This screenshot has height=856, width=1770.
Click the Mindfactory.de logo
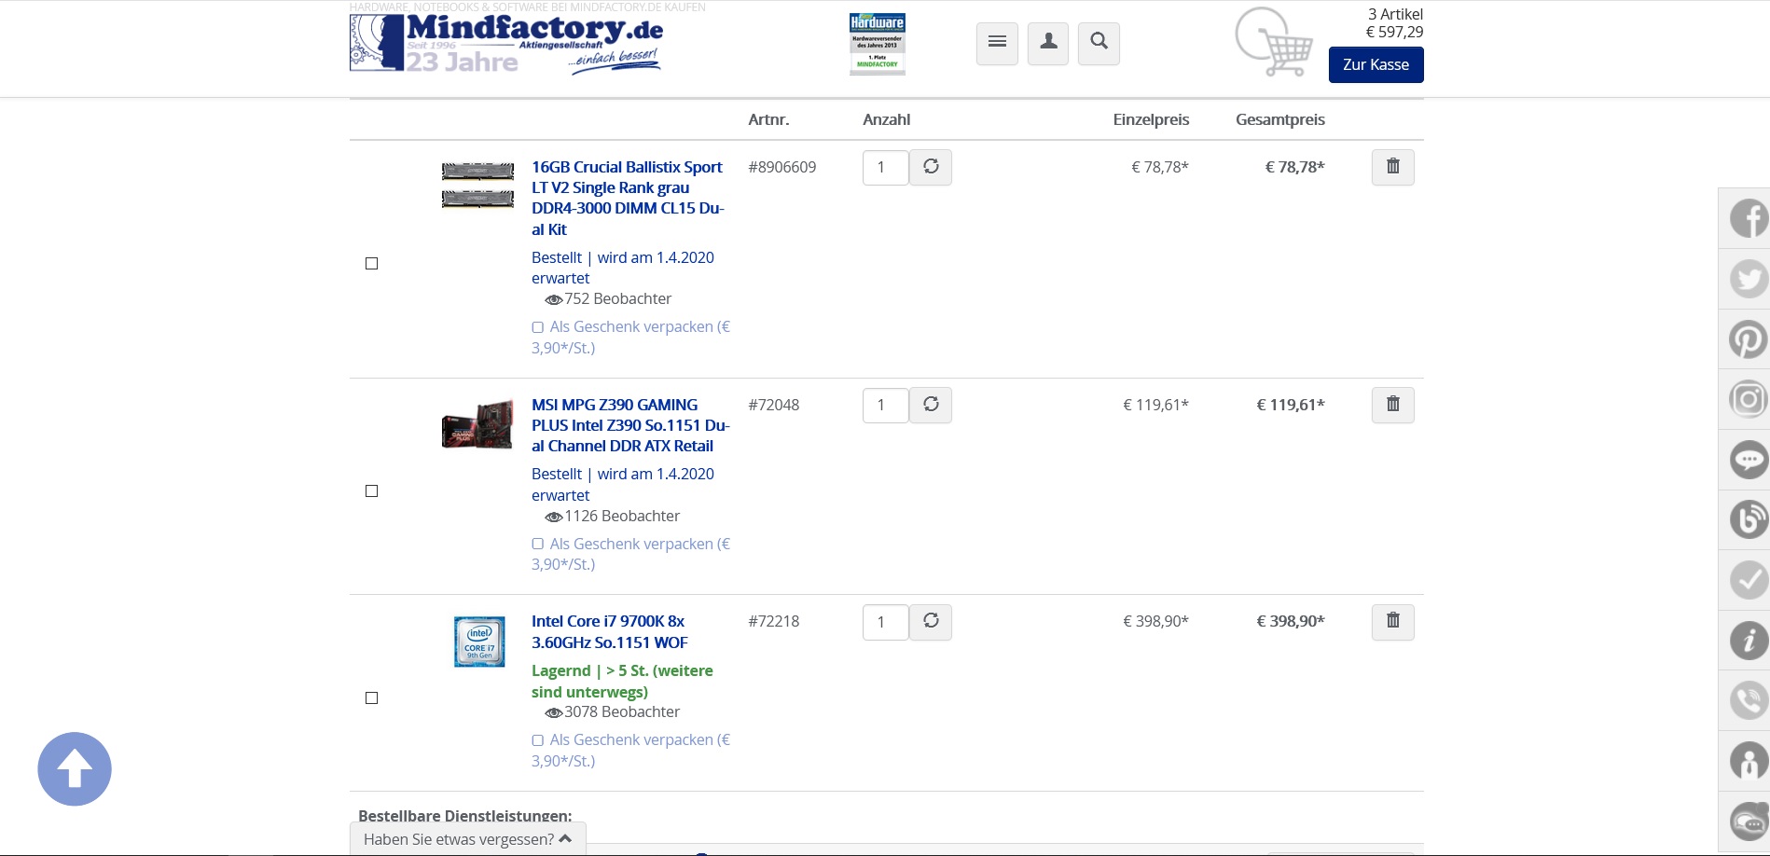(x=506, y=43)
